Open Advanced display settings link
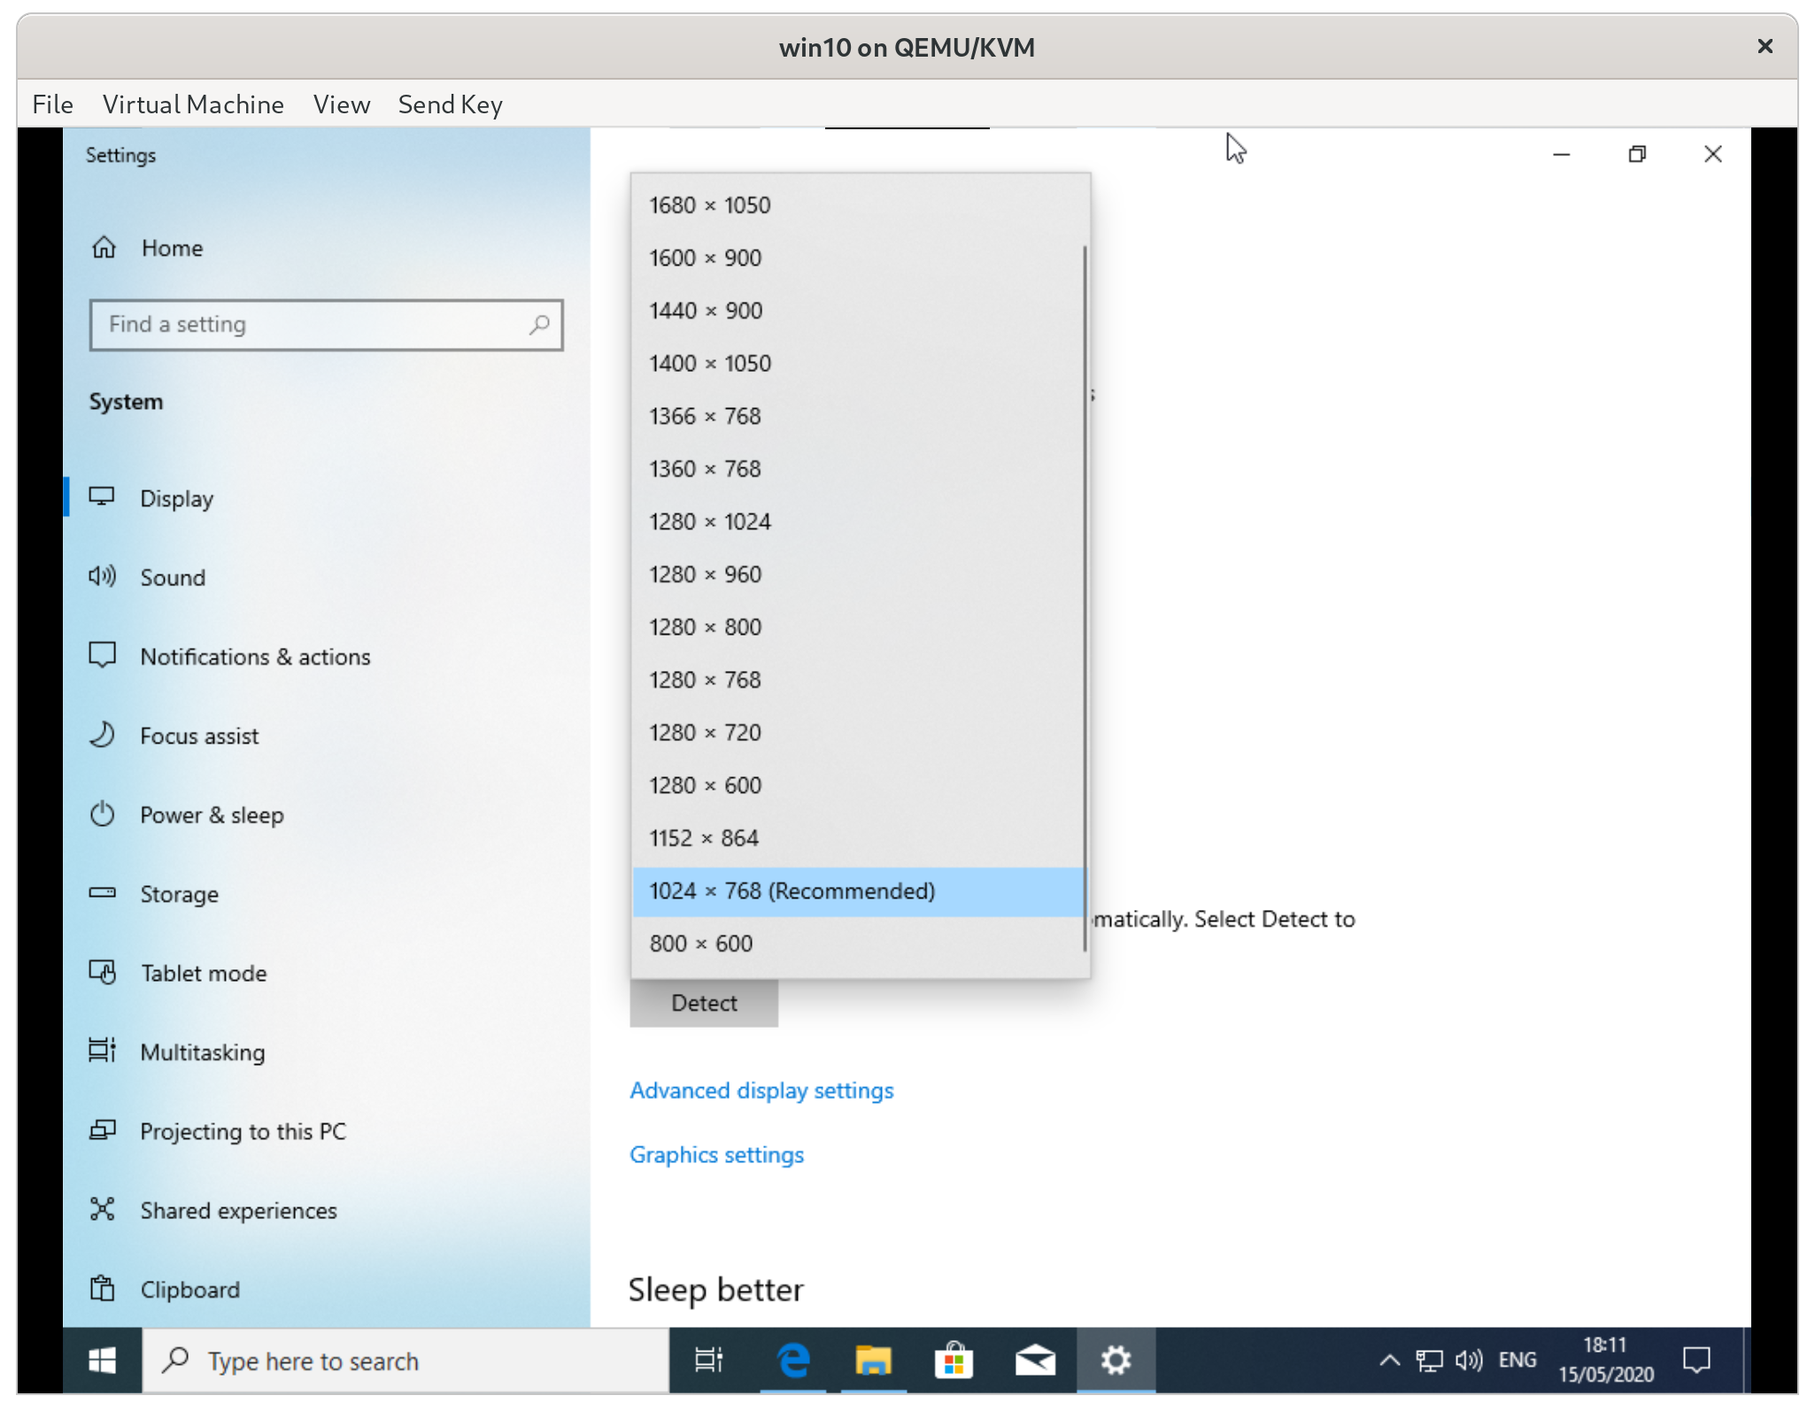The height and width of the screenshot is (1411, 1815). tap(761, 1090)
